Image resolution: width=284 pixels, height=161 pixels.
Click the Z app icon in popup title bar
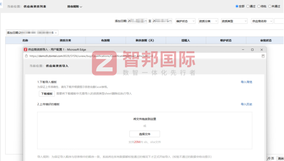coord(26,49)
